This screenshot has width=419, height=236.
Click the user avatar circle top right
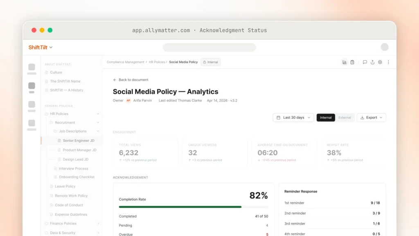[x=385, y=47]
